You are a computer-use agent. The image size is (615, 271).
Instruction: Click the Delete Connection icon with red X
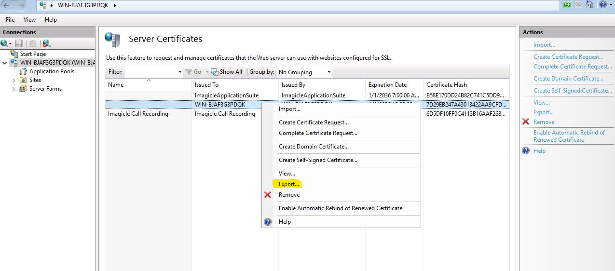pos(46,43)
